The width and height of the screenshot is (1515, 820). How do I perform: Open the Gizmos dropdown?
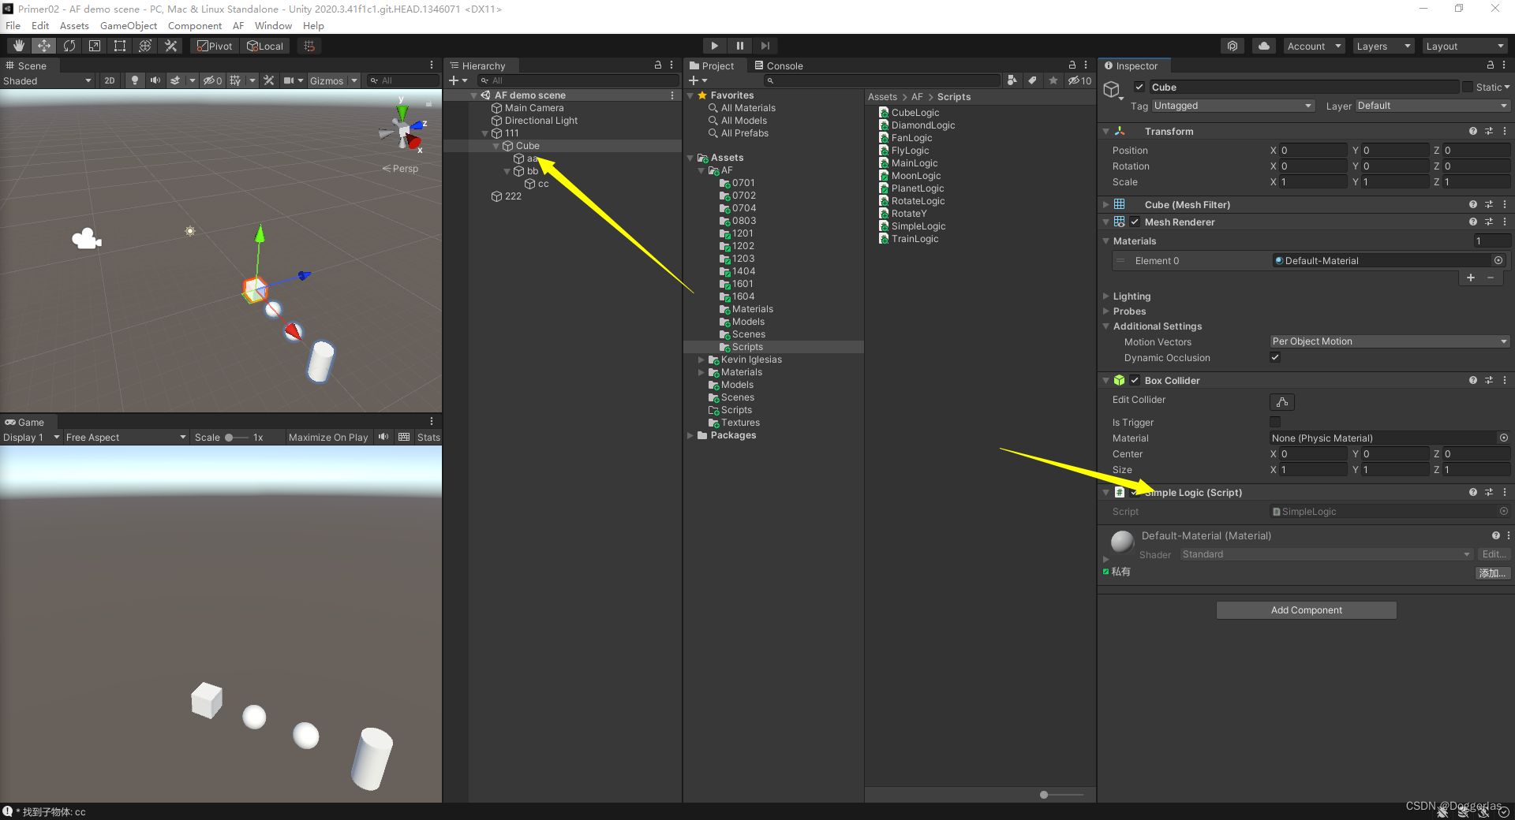tap(333, 80)
